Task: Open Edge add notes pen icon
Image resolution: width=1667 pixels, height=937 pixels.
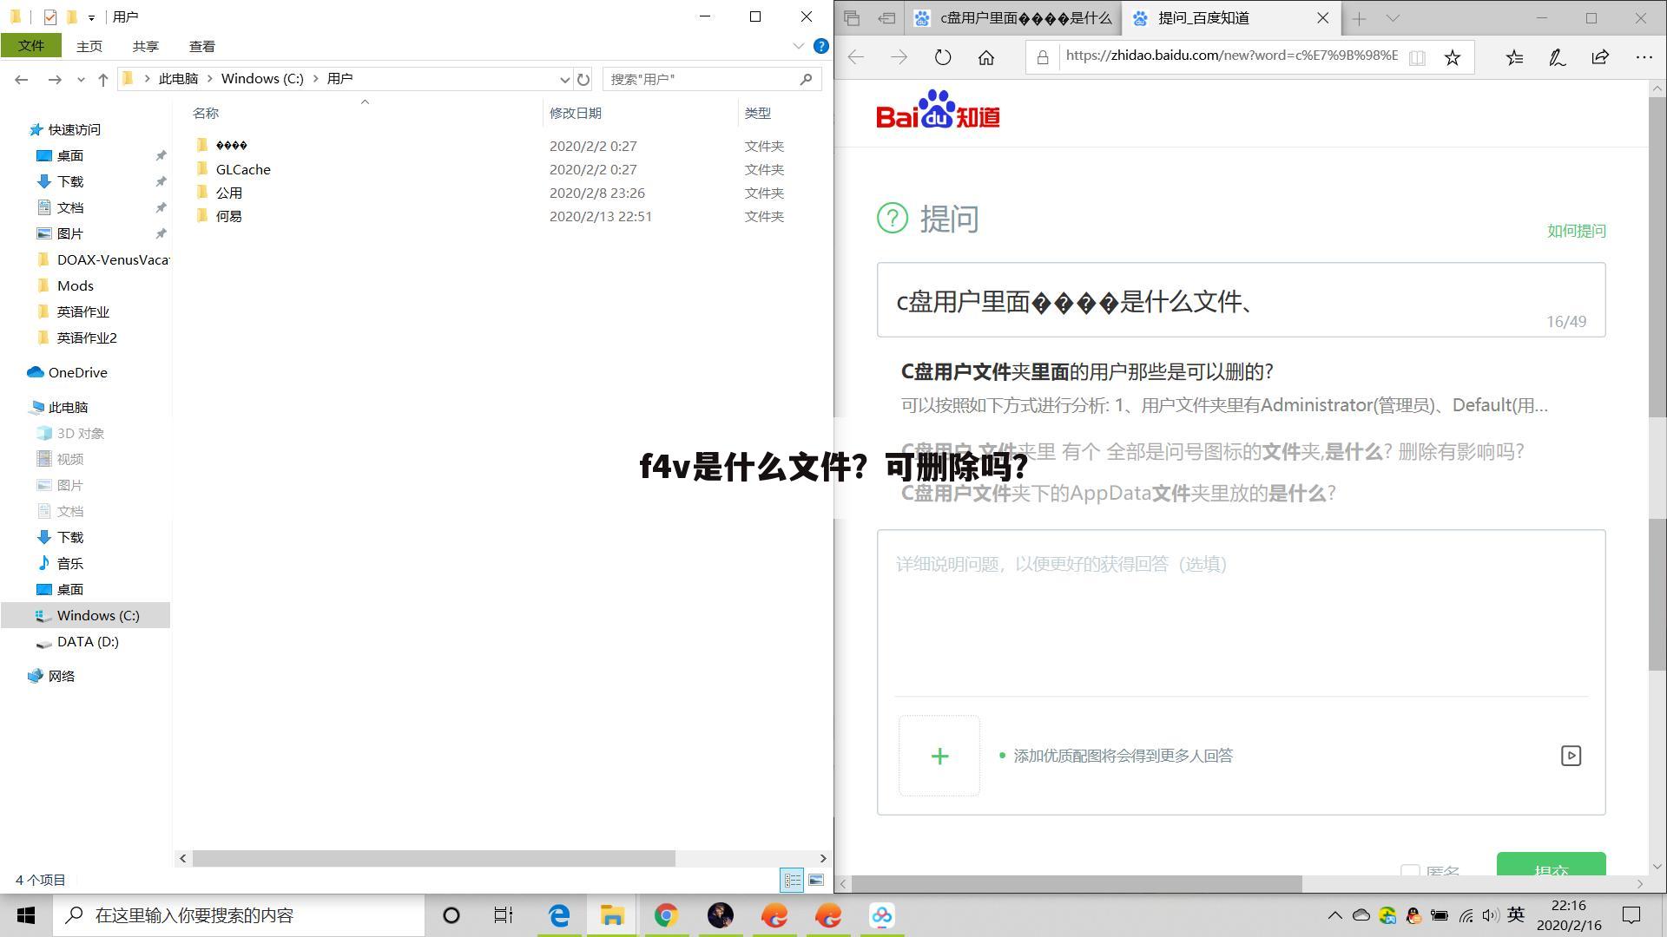Action: click(1558, 58)
